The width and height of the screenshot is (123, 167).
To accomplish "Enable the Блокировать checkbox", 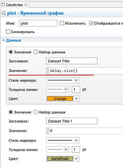I will click(8, 32).
